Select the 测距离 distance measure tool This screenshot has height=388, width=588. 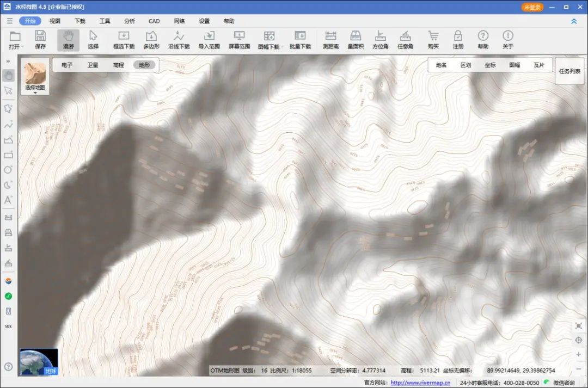tap(331, 40)
